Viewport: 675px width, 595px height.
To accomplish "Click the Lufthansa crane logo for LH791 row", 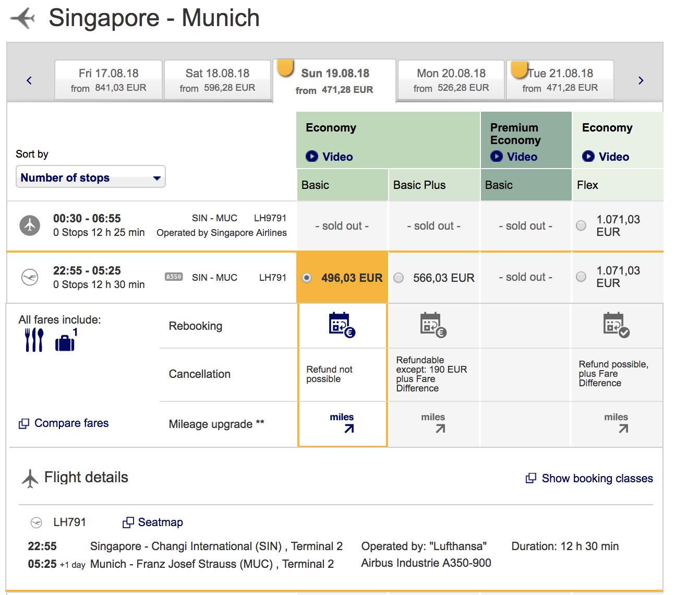I will pos(30,277).
